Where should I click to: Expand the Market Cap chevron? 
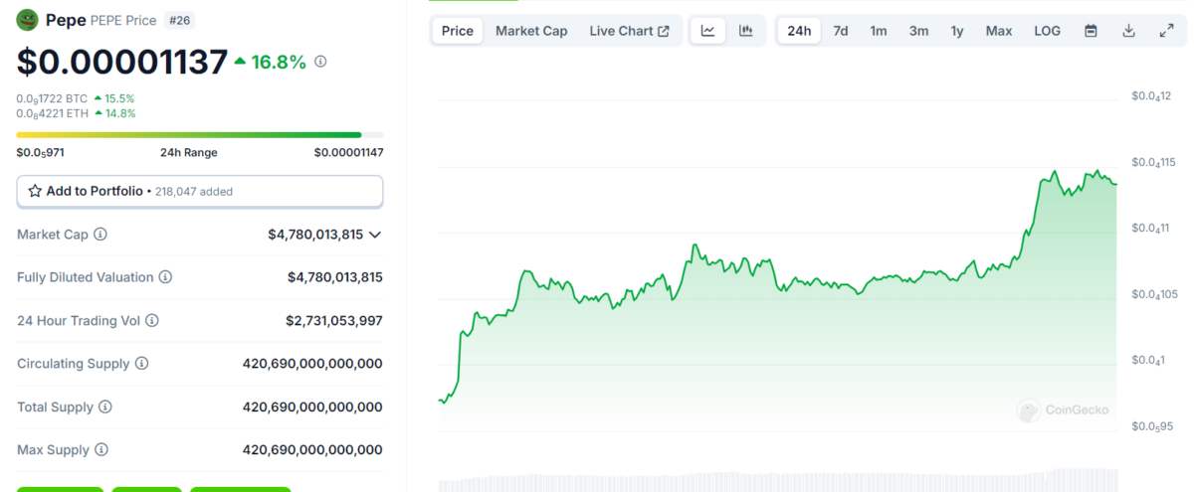pos(375,235)
